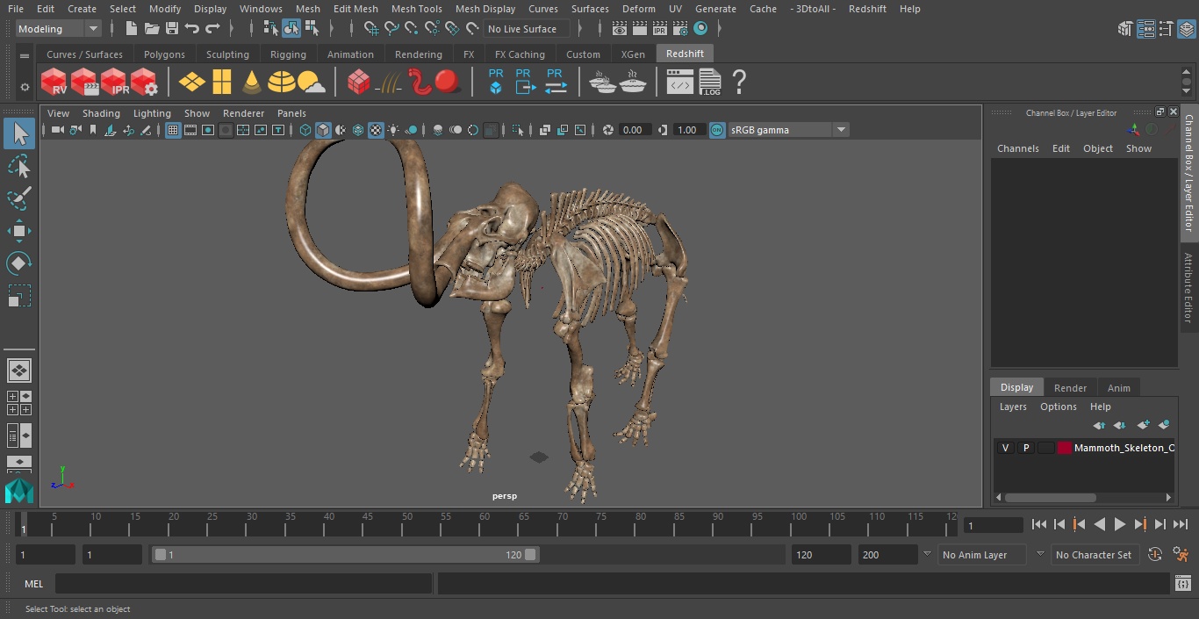Click the Mammoth_Skeleton layer color swatch

pos(1065,448)
